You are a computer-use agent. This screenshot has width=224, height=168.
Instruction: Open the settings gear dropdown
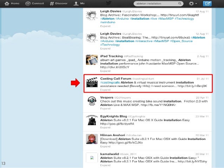point(193,4)
